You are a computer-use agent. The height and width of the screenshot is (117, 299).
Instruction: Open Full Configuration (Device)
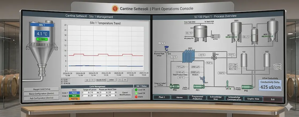point(42,98)
